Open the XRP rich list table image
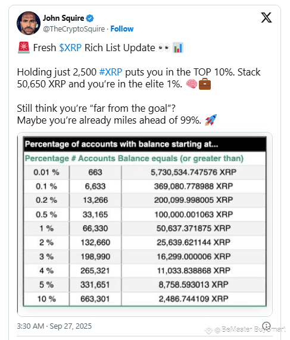The width and height of the screenshot is (290, 340). [x=145, y=224]
